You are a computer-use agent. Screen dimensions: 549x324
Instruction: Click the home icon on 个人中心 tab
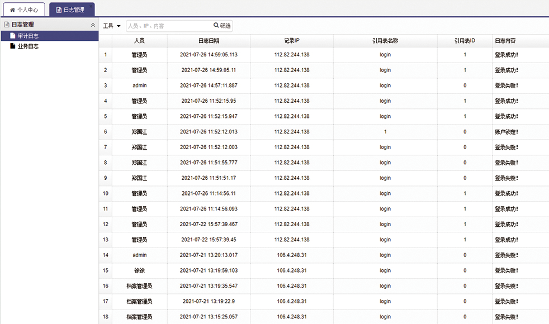click(12, 10)
